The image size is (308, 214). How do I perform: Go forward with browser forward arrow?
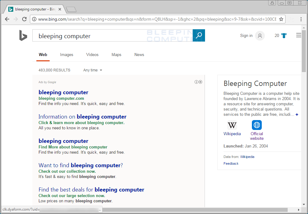(16, 19)
